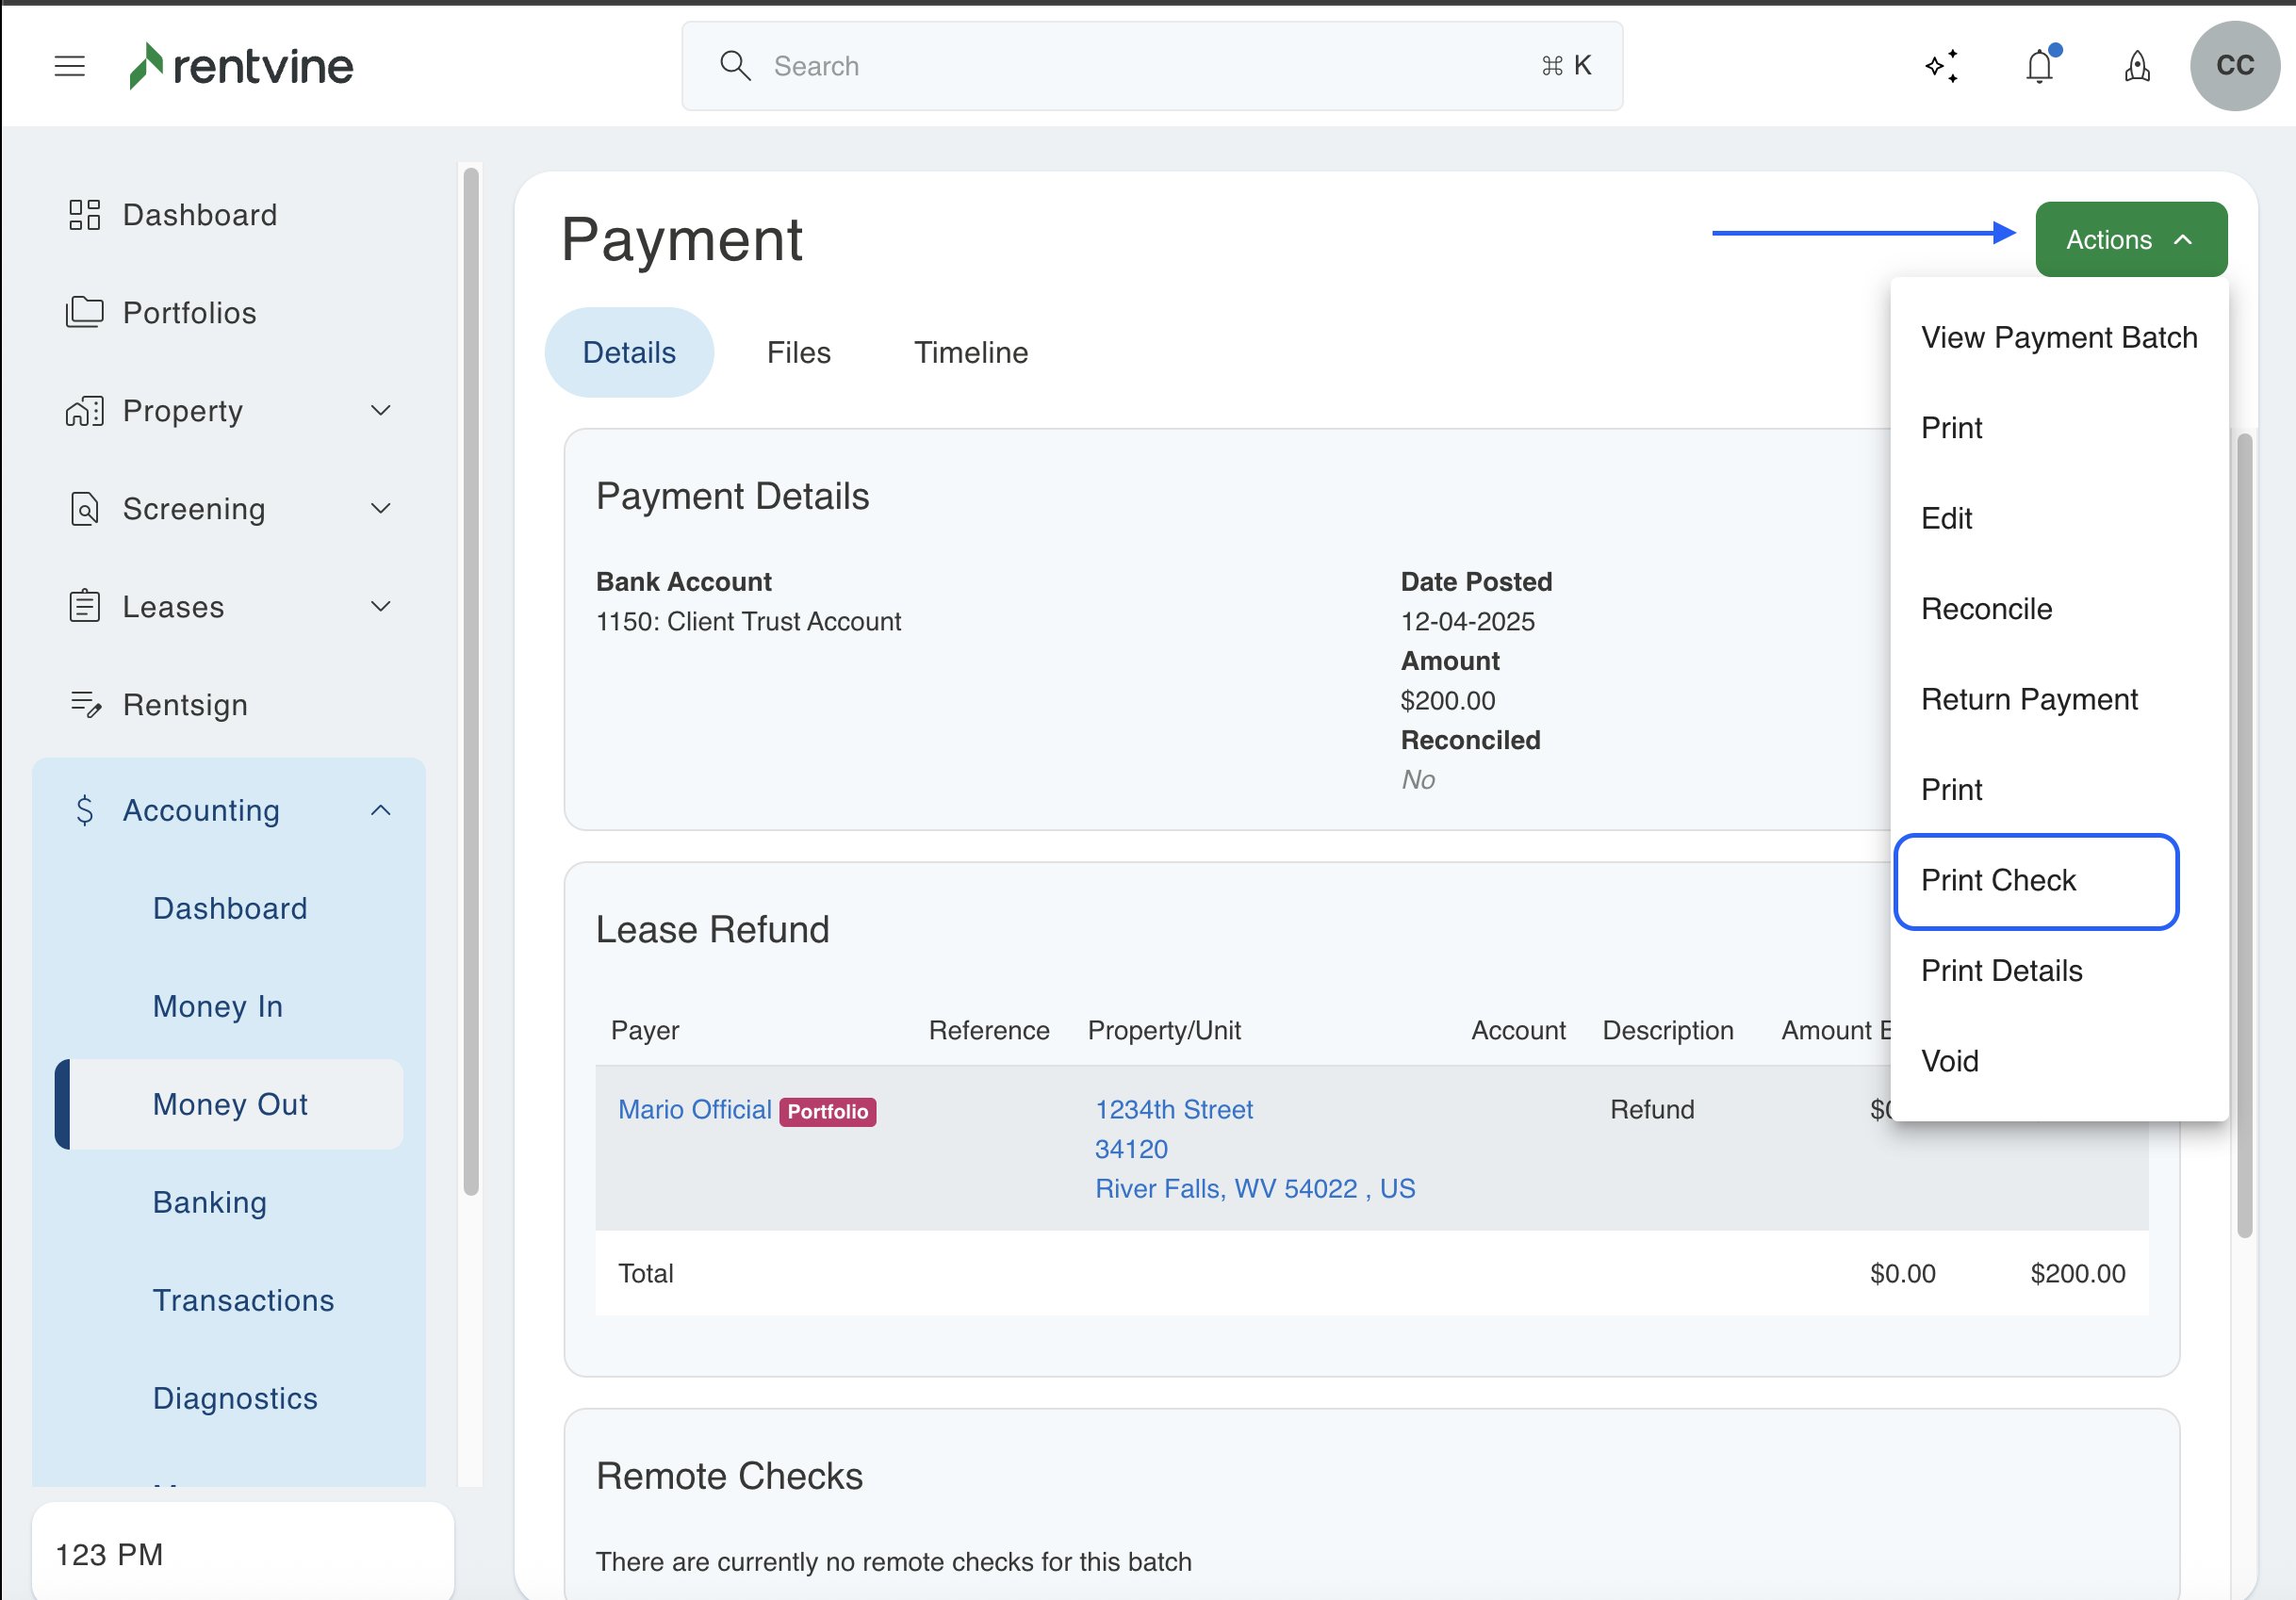Open the Mario Official payer link
The image size is (2296, 1600).
pyautogui.click(x=694, y=1109)
